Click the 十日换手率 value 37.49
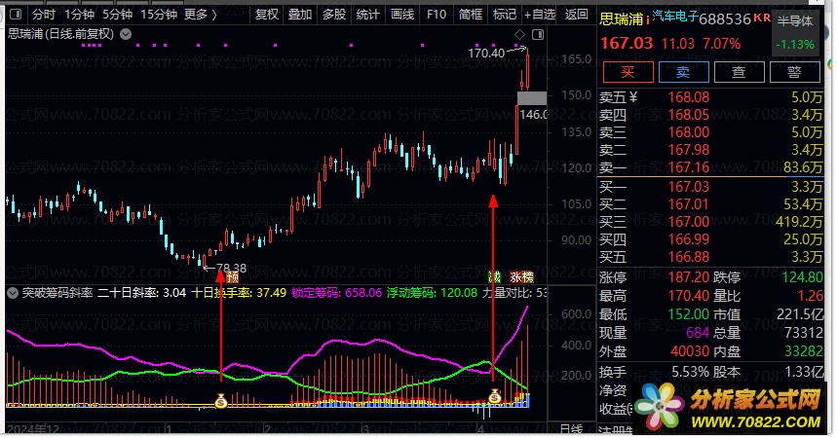 [271, 293]
